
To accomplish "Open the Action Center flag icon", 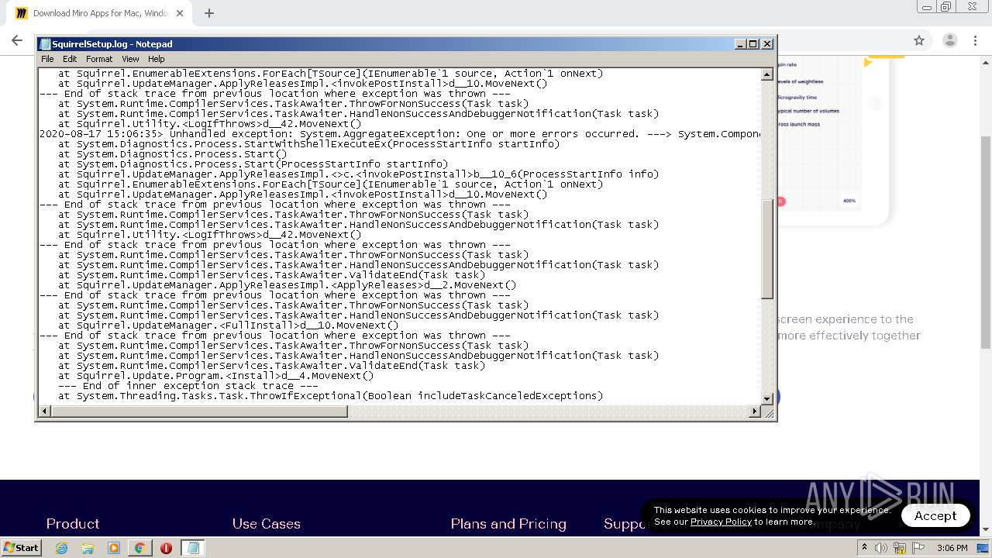I will [918, 548].
